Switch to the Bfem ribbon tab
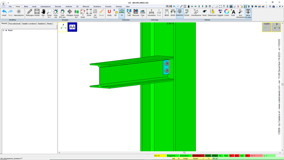This screenshot has height=160, width=284. (26, 7)
